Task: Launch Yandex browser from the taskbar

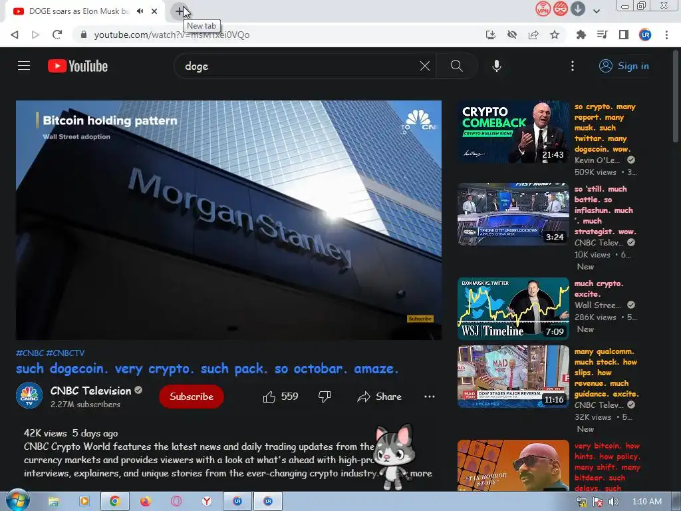Action: pos(207,502)
